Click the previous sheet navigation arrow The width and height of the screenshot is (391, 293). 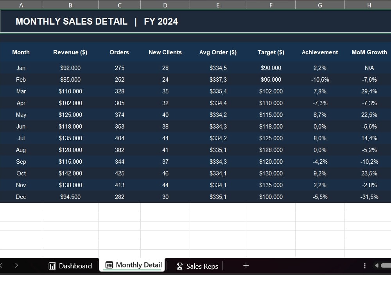coord(1,265)
